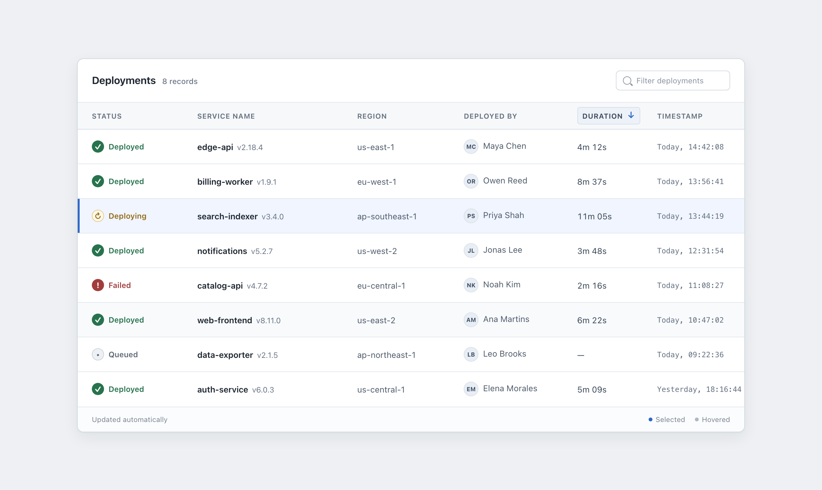
Task: Click the Duration sort arrow icon
Action: 631,115
